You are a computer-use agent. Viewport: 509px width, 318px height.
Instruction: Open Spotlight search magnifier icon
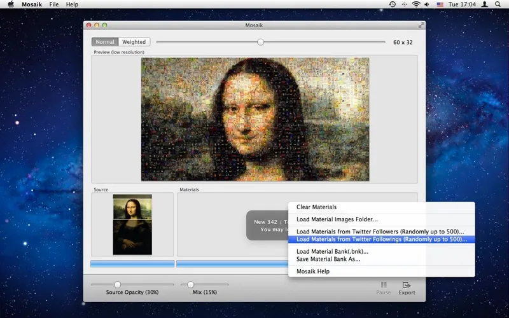point(498,4)
